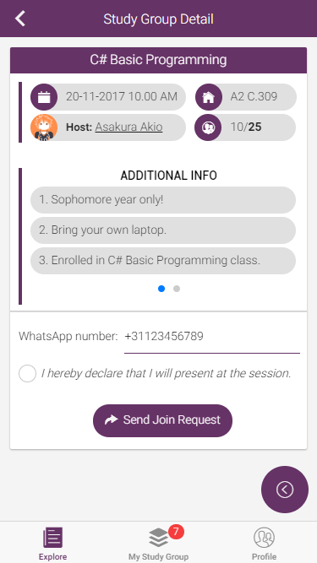The image size is (317, 563).
Task: Go back using the header arrow
Action: click(x=20, y=19)
